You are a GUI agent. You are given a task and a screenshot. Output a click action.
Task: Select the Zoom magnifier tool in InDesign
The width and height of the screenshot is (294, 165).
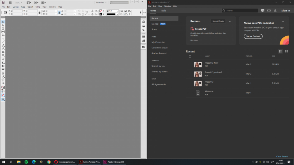coord(3,83)
